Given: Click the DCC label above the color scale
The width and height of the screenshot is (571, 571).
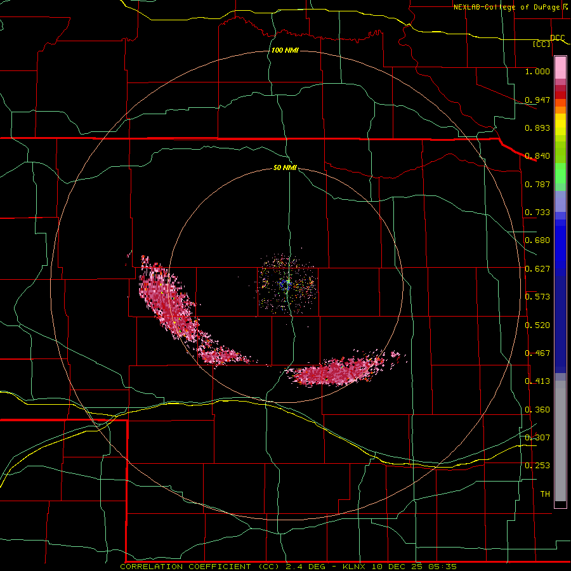Looking at the screenshot, I should 557,38.
